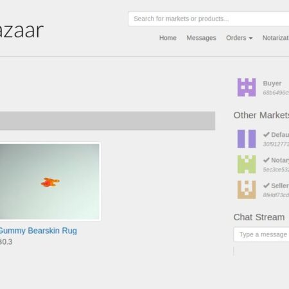Open the Notary green identicon avatar
The image size is (289, 289).
pyautogui.click(x=247, y=164)
